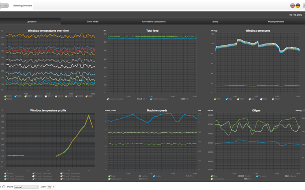The image size is (305, 190).
Task: Toggle WB15 series in windbox temperatures legend
Action: tap(26, 96)
